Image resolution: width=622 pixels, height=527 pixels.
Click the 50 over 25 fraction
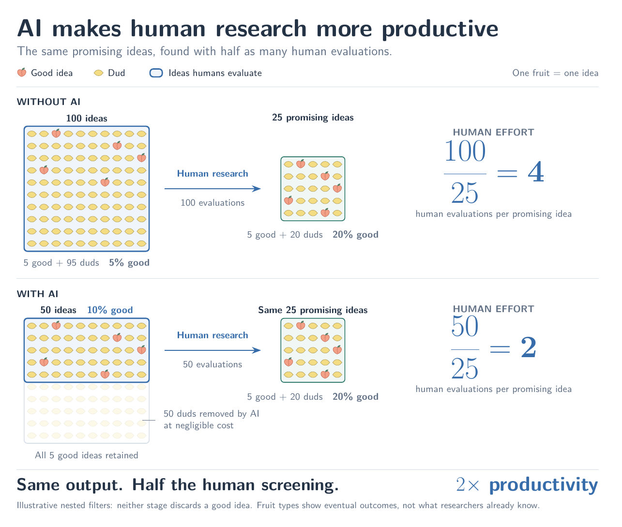pyautogui.click(x=465, y=347)
